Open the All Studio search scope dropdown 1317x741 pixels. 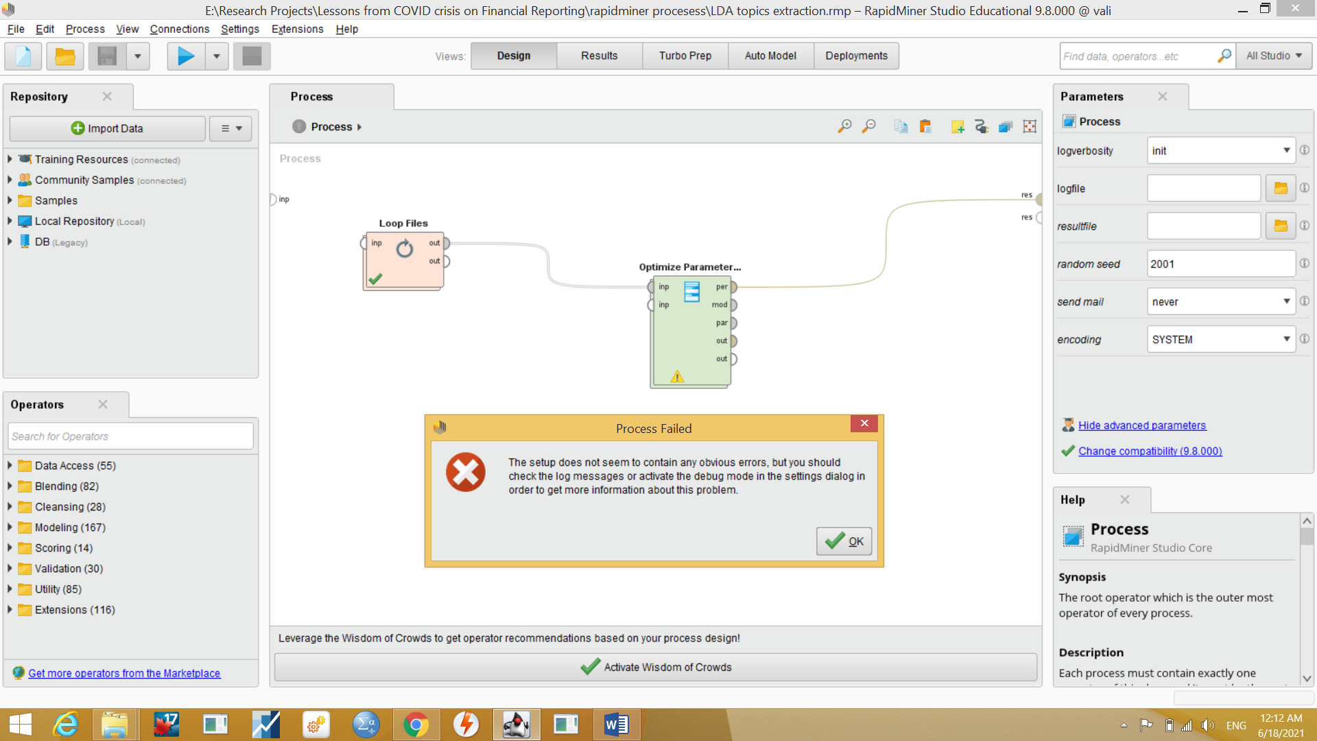coord(1274,56)
